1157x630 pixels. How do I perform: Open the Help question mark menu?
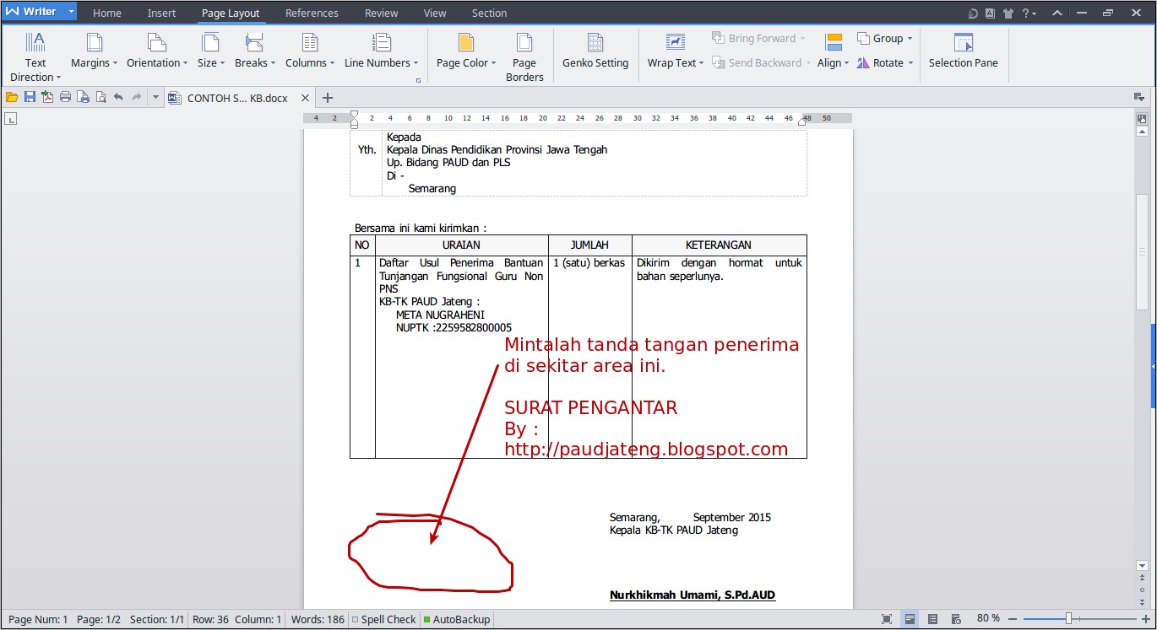tap(1029, 13)
